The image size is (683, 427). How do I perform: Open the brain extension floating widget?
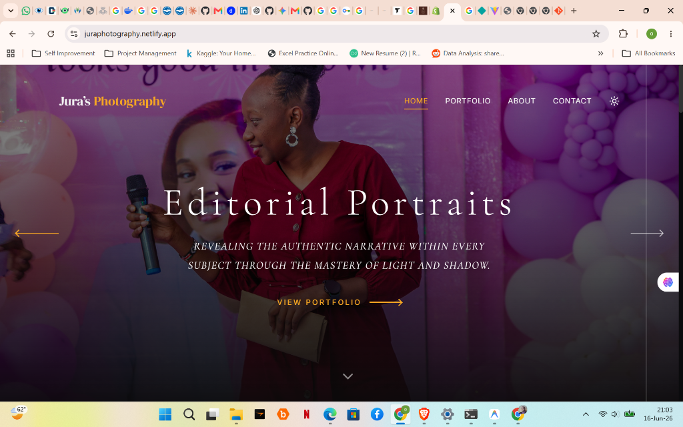click(668, 282)
